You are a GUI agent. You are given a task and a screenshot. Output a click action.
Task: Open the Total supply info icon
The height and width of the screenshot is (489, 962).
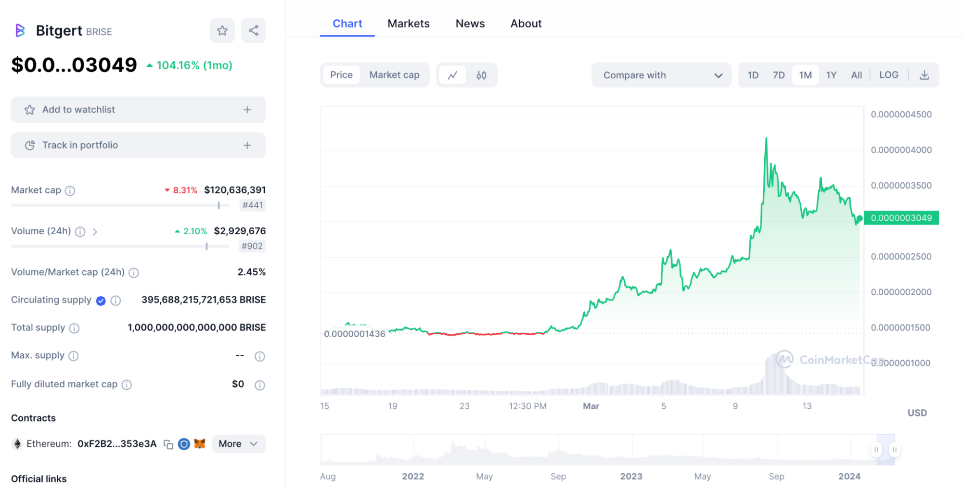pyautogui.click(x=74, y=328)
